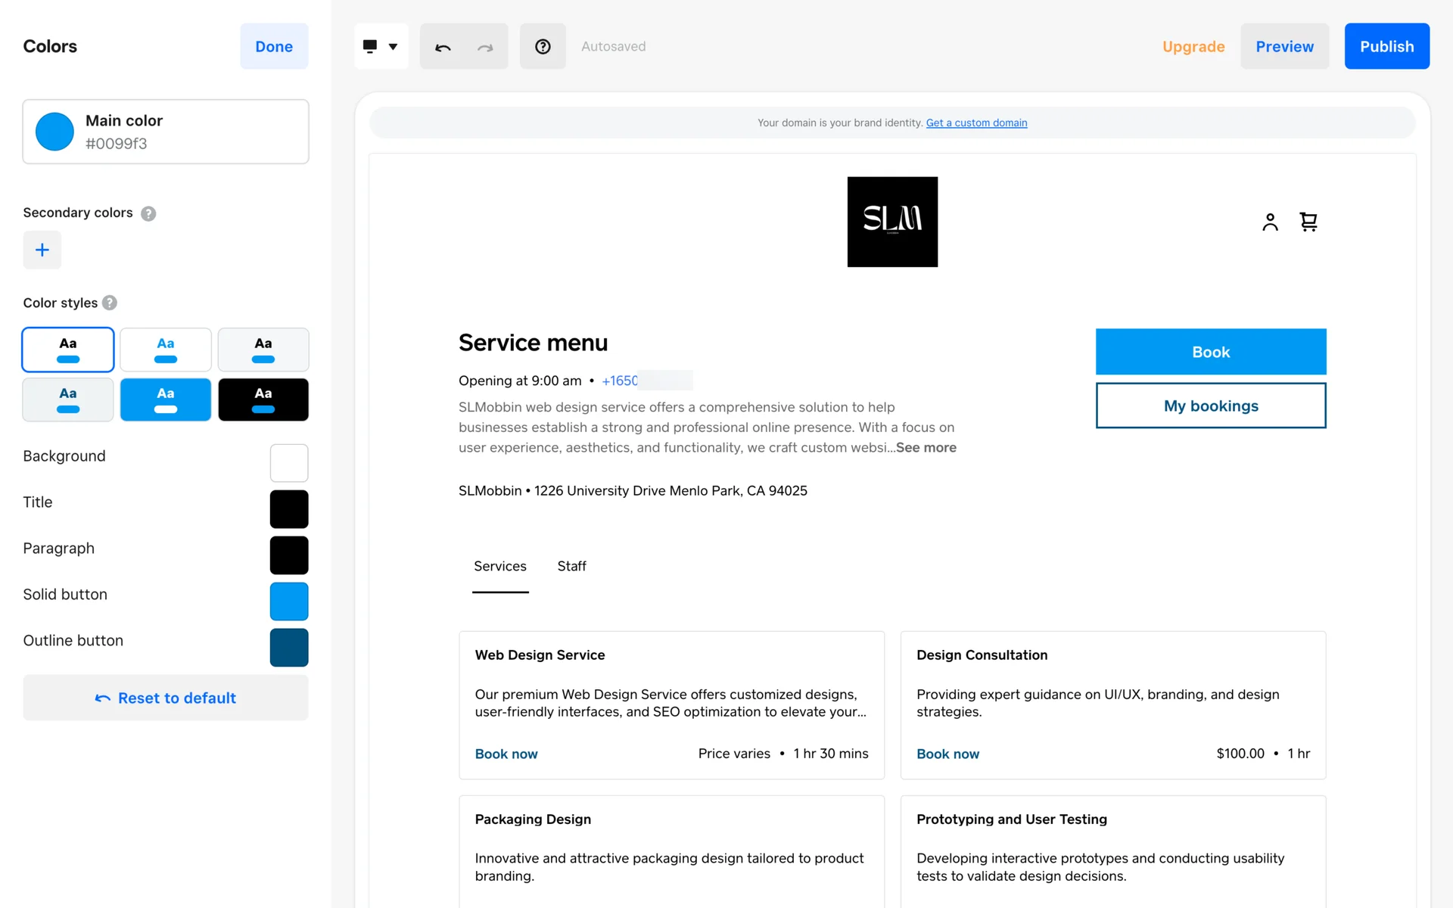Expand description with See more
Image resolution: width=1453 pixels, height=908 pixels.
pos(926,447)
